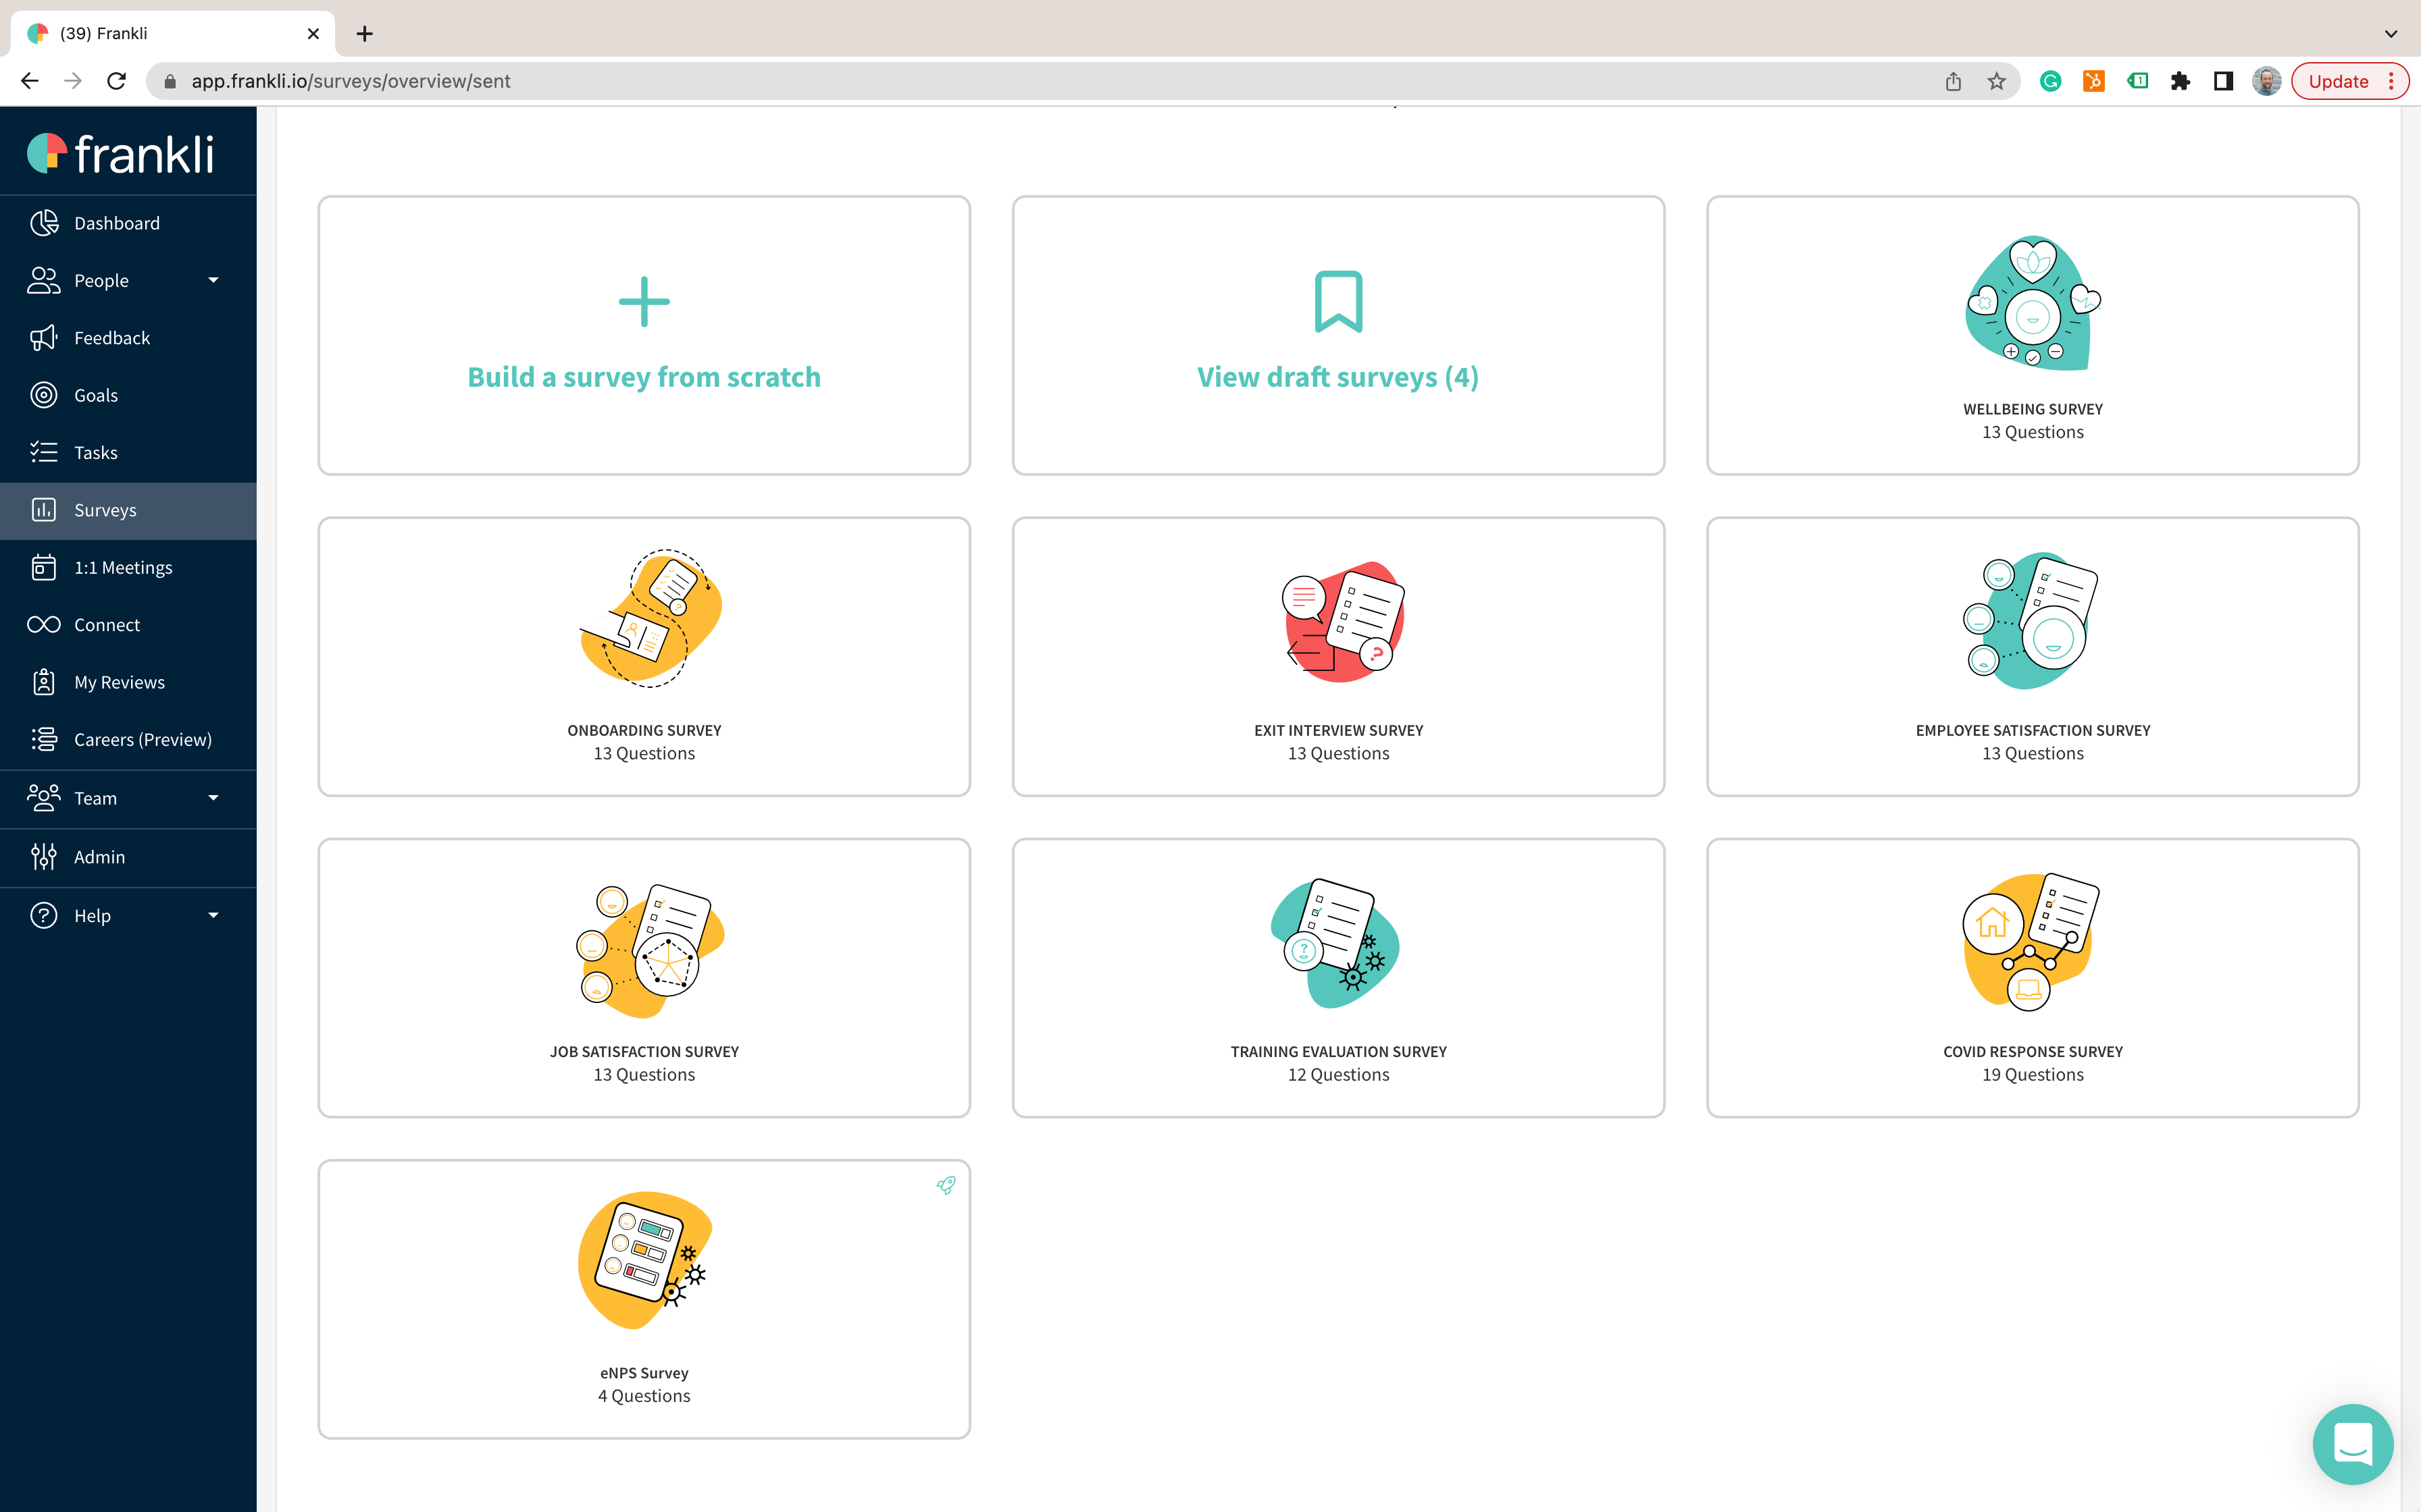Select Tasks in the sidebar
2421x1512 pixels.
(x=128, y=452)
